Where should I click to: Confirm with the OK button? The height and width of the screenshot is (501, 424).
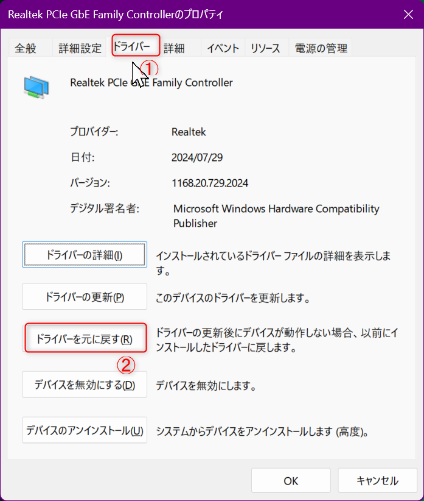[291, 480]
